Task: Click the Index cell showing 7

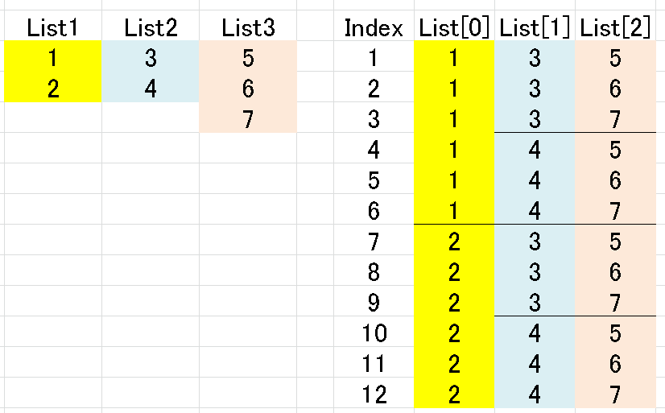Action: [374, 240]
